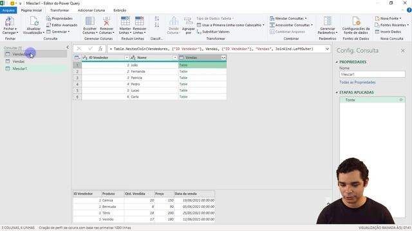Click Usar a Primeira Linha como Cabeçalho
Viewport: 412px width, 231px height.
point(230,25)
